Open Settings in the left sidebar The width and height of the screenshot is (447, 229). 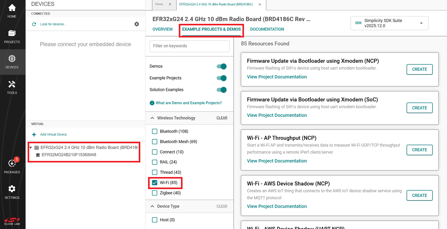(12, 192)
